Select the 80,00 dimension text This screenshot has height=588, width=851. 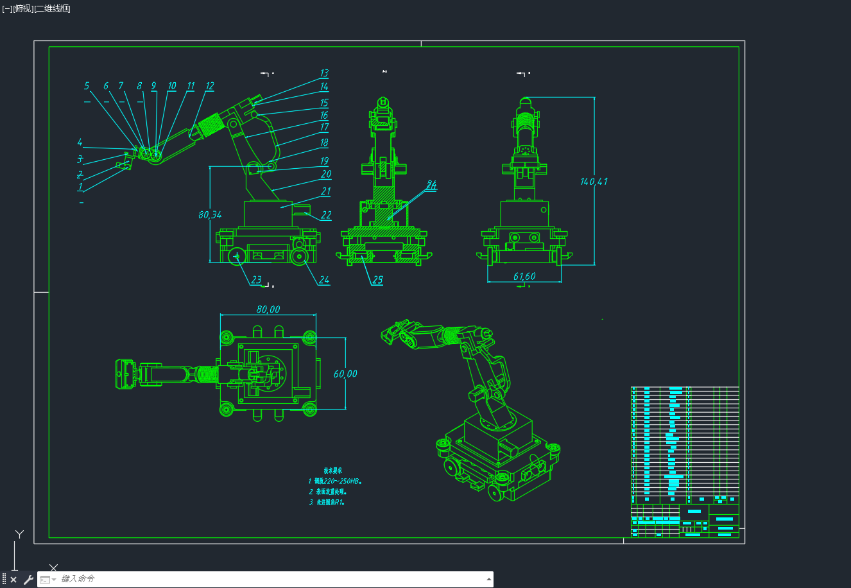coord(268,309)
